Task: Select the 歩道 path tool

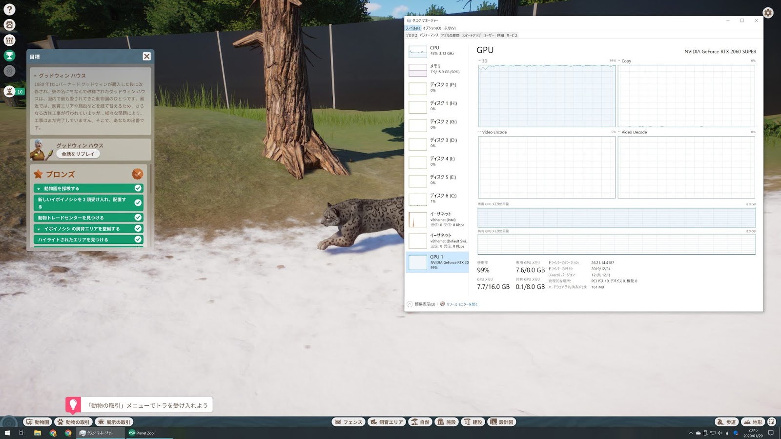Action: tap(726, 422)
